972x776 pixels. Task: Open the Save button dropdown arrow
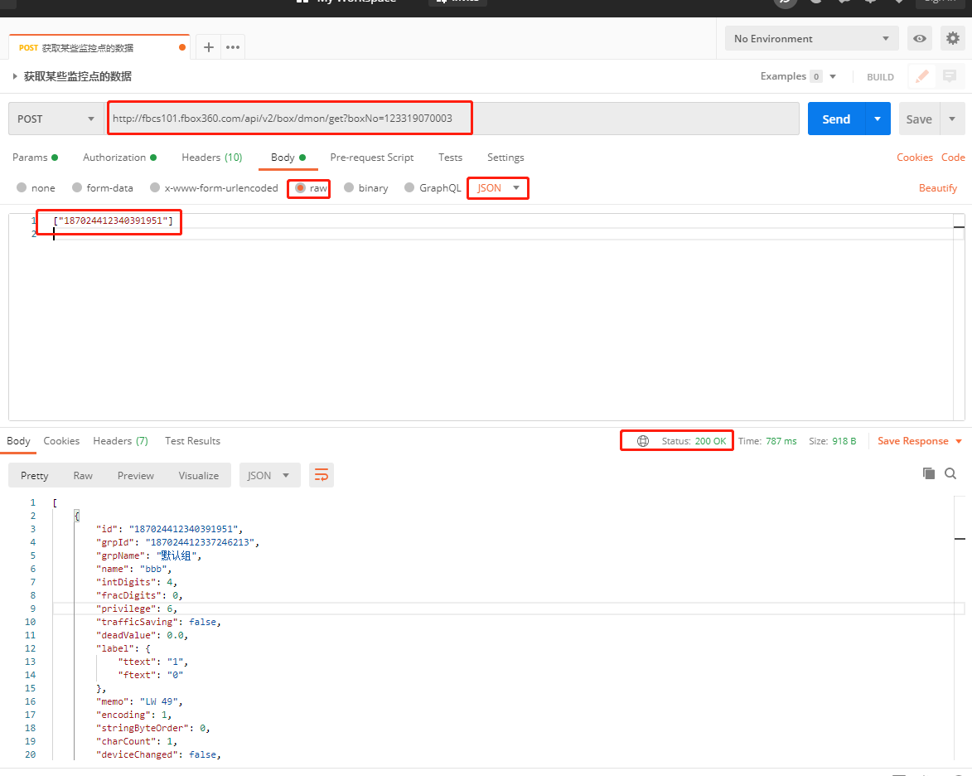952,119
